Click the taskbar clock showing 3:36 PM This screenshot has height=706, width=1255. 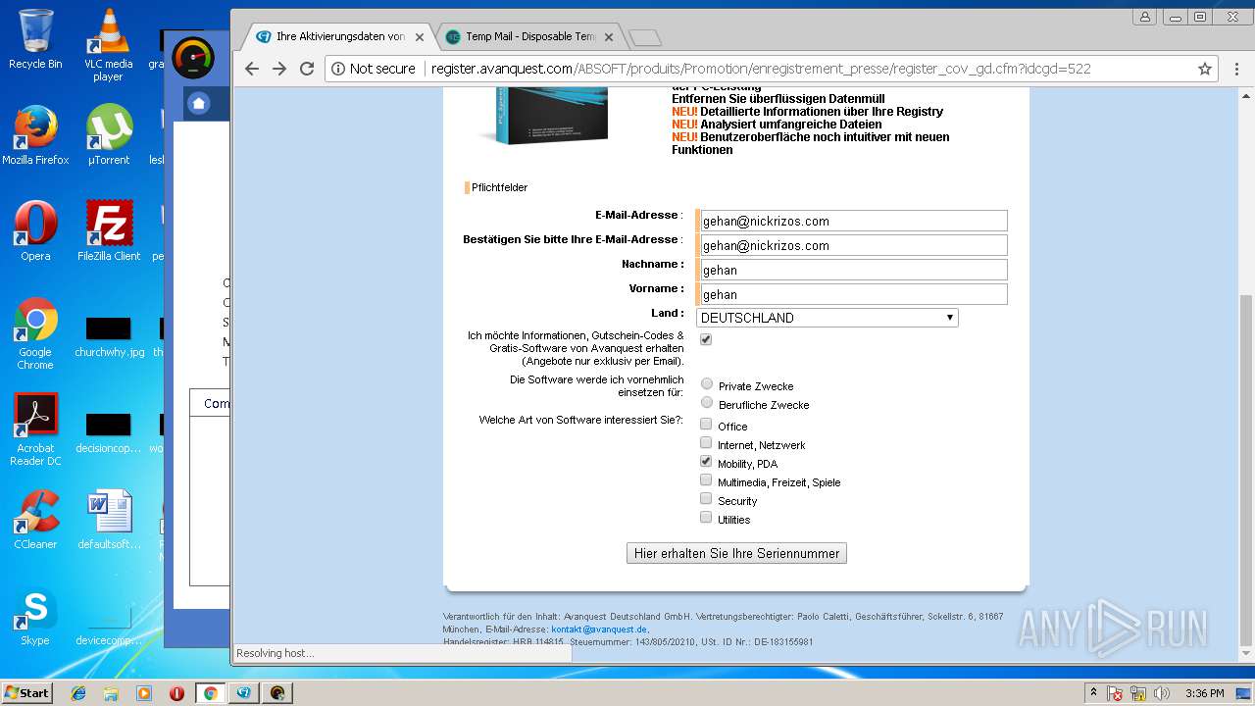pyautogui.click(x=1204, y=693)
